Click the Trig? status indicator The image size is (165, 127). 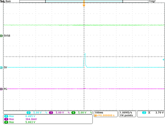pyautogui.click(x=152, y=1)
